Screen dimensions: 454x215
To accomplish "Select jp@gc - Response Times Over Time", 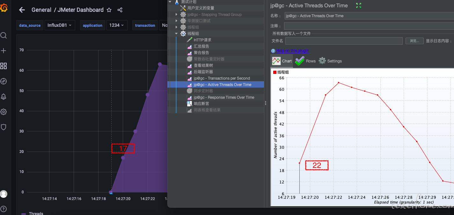I will click(224, 97).
